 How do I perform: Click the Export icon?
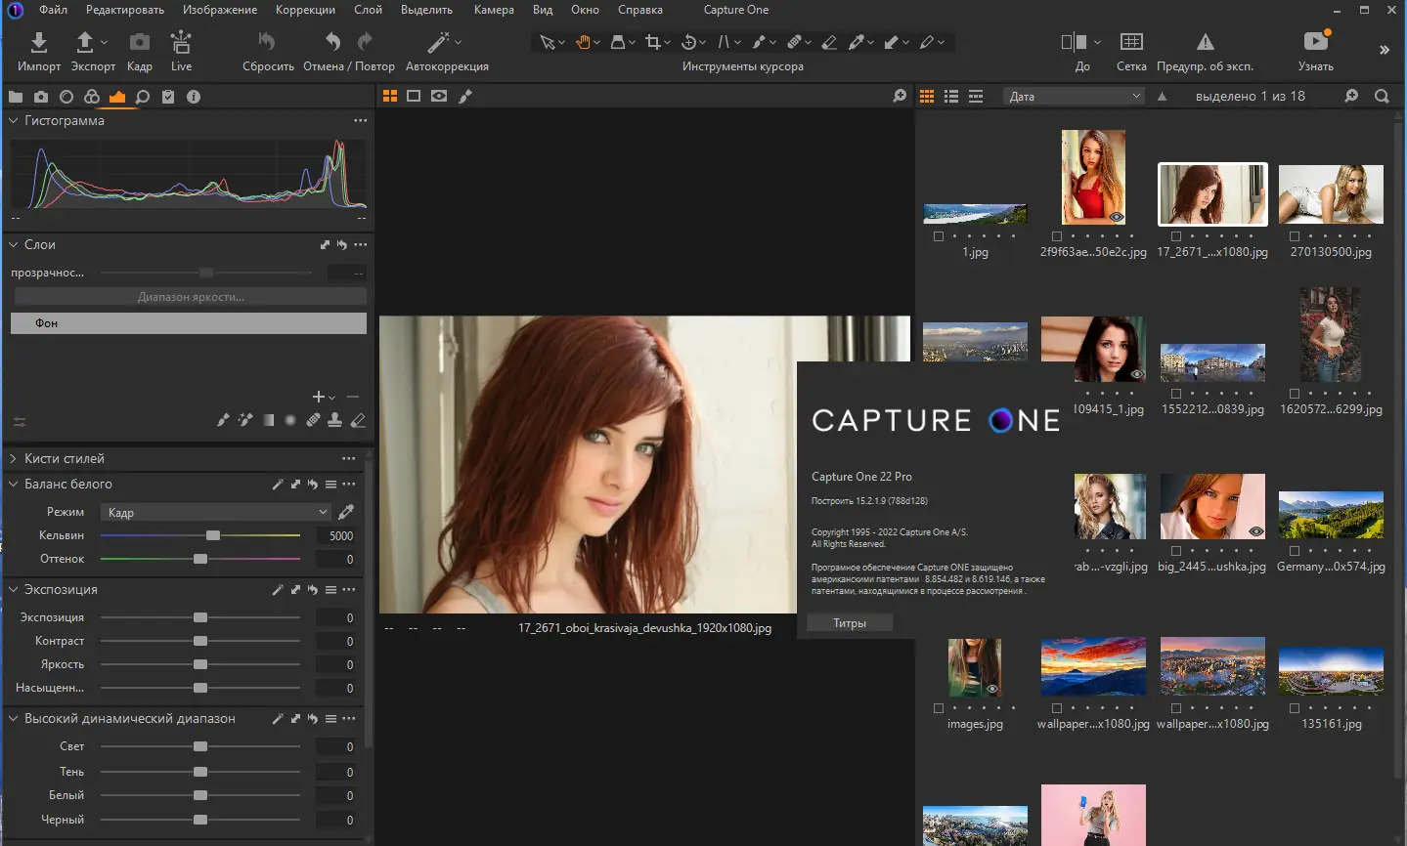(85, 43)
